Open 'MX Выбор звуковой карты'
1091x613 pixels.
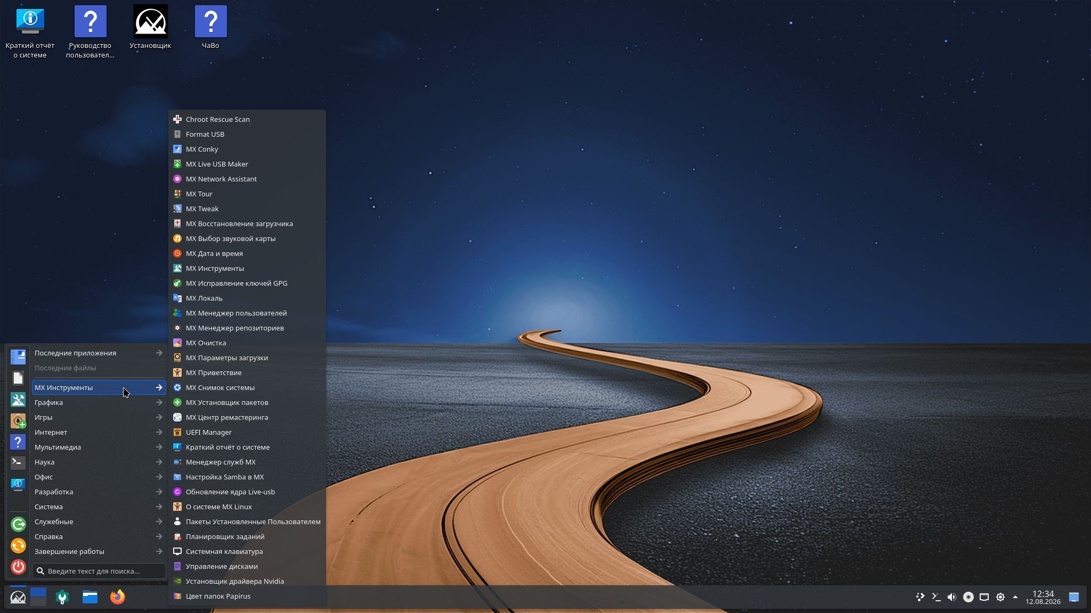[247, 238]
